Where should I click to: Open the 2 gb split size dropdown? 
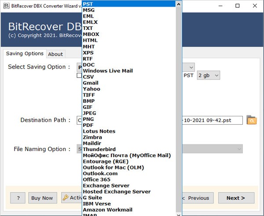point(208,76)
